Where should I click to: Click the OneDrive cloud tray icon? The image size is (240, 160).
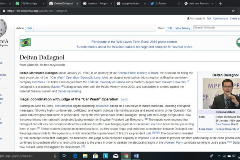point(229,156)
